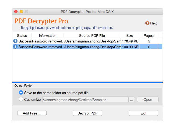This screenshot has width=175, height=129.
Task: Click the info icon in highlighted second row
Action: click(15, 46)
